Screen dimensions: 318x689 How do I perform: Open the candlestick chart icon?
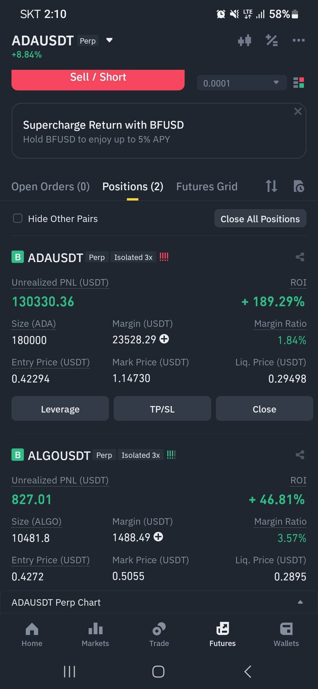pyautogui.click(x=244, y=40)
